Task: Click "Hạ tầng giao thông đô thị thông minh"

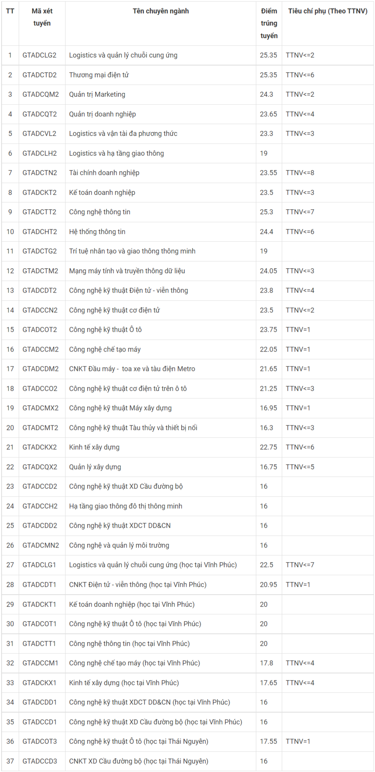Action: click(x=126, y=506)
